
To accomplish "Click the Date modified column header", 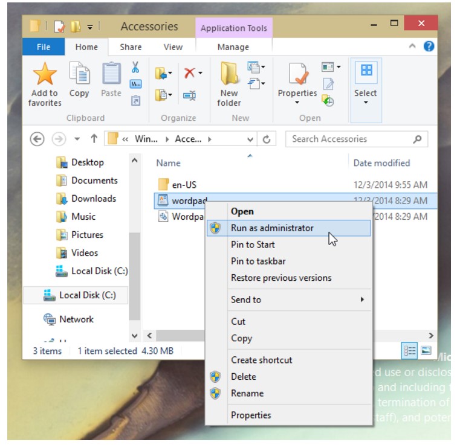I will (x=381, y=163).
